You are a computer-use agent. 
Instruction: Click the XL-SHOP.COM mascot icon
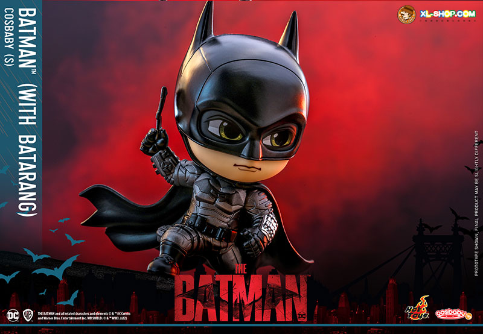[x=406, y=14]
